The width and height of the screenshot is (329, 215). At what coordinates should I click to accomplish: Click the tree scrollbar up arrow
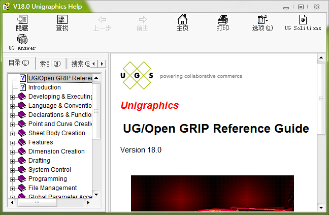pyautogui.click(x=96, y=78)
